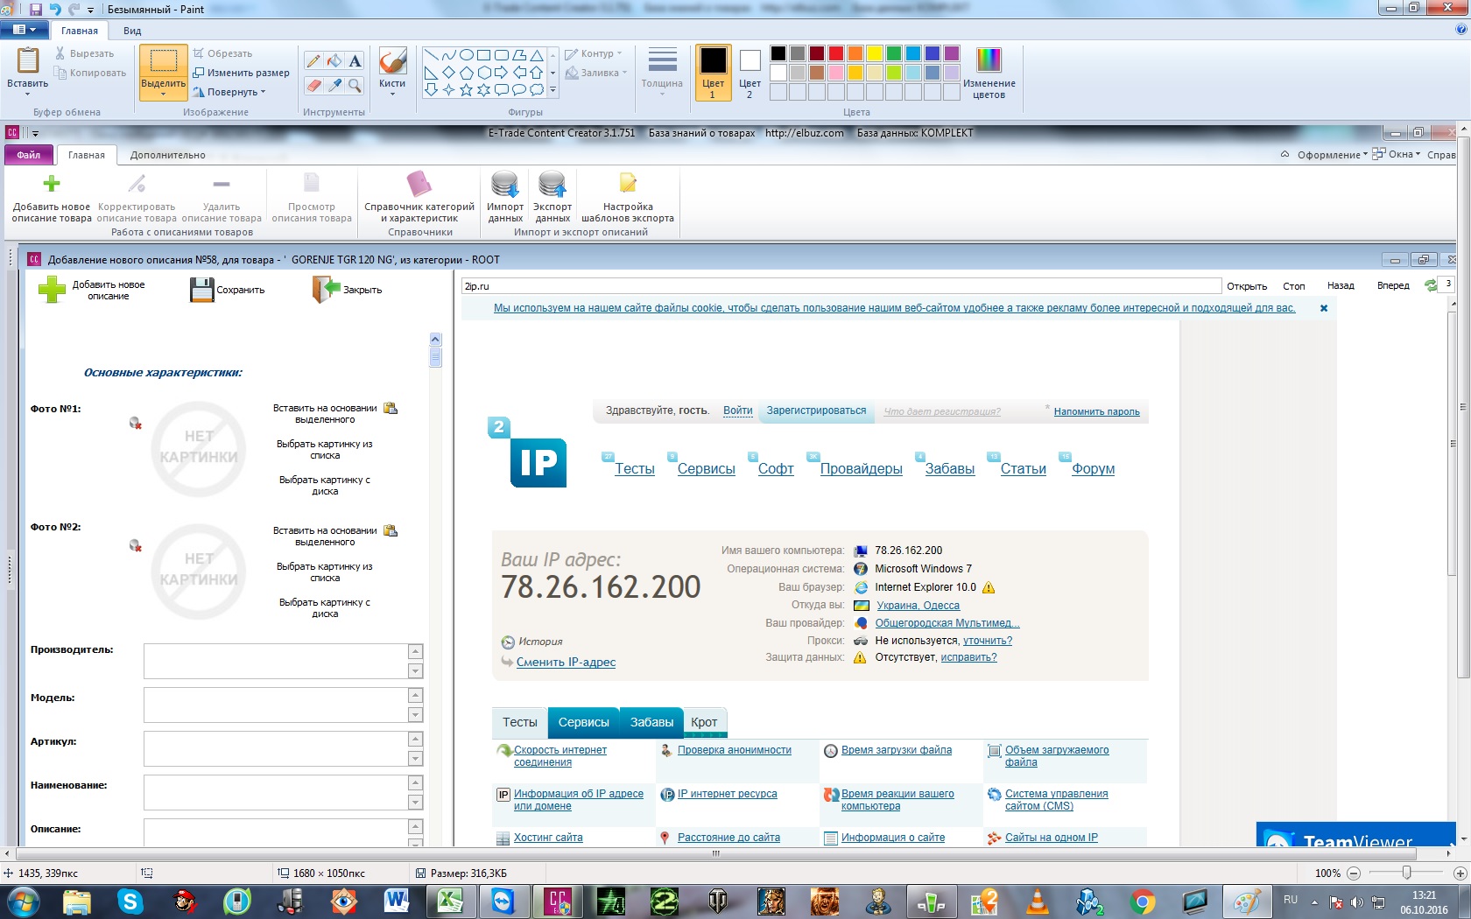Delete image for Фото №1
The height and width of the screenshot is (919, 1471).
(x=136, y=424)
